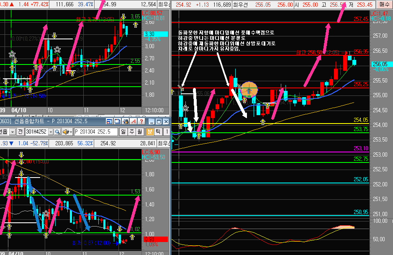Screen dimensions: 393x255
Task: Click the 253.45 low price value
Action: [x=365, y=5]
